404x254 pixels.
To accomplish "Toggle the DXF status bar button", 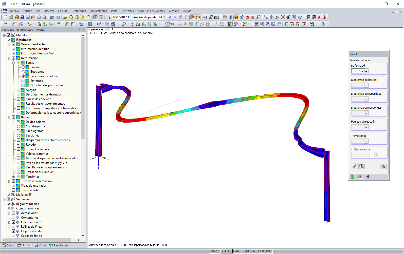I will (269, 251).
